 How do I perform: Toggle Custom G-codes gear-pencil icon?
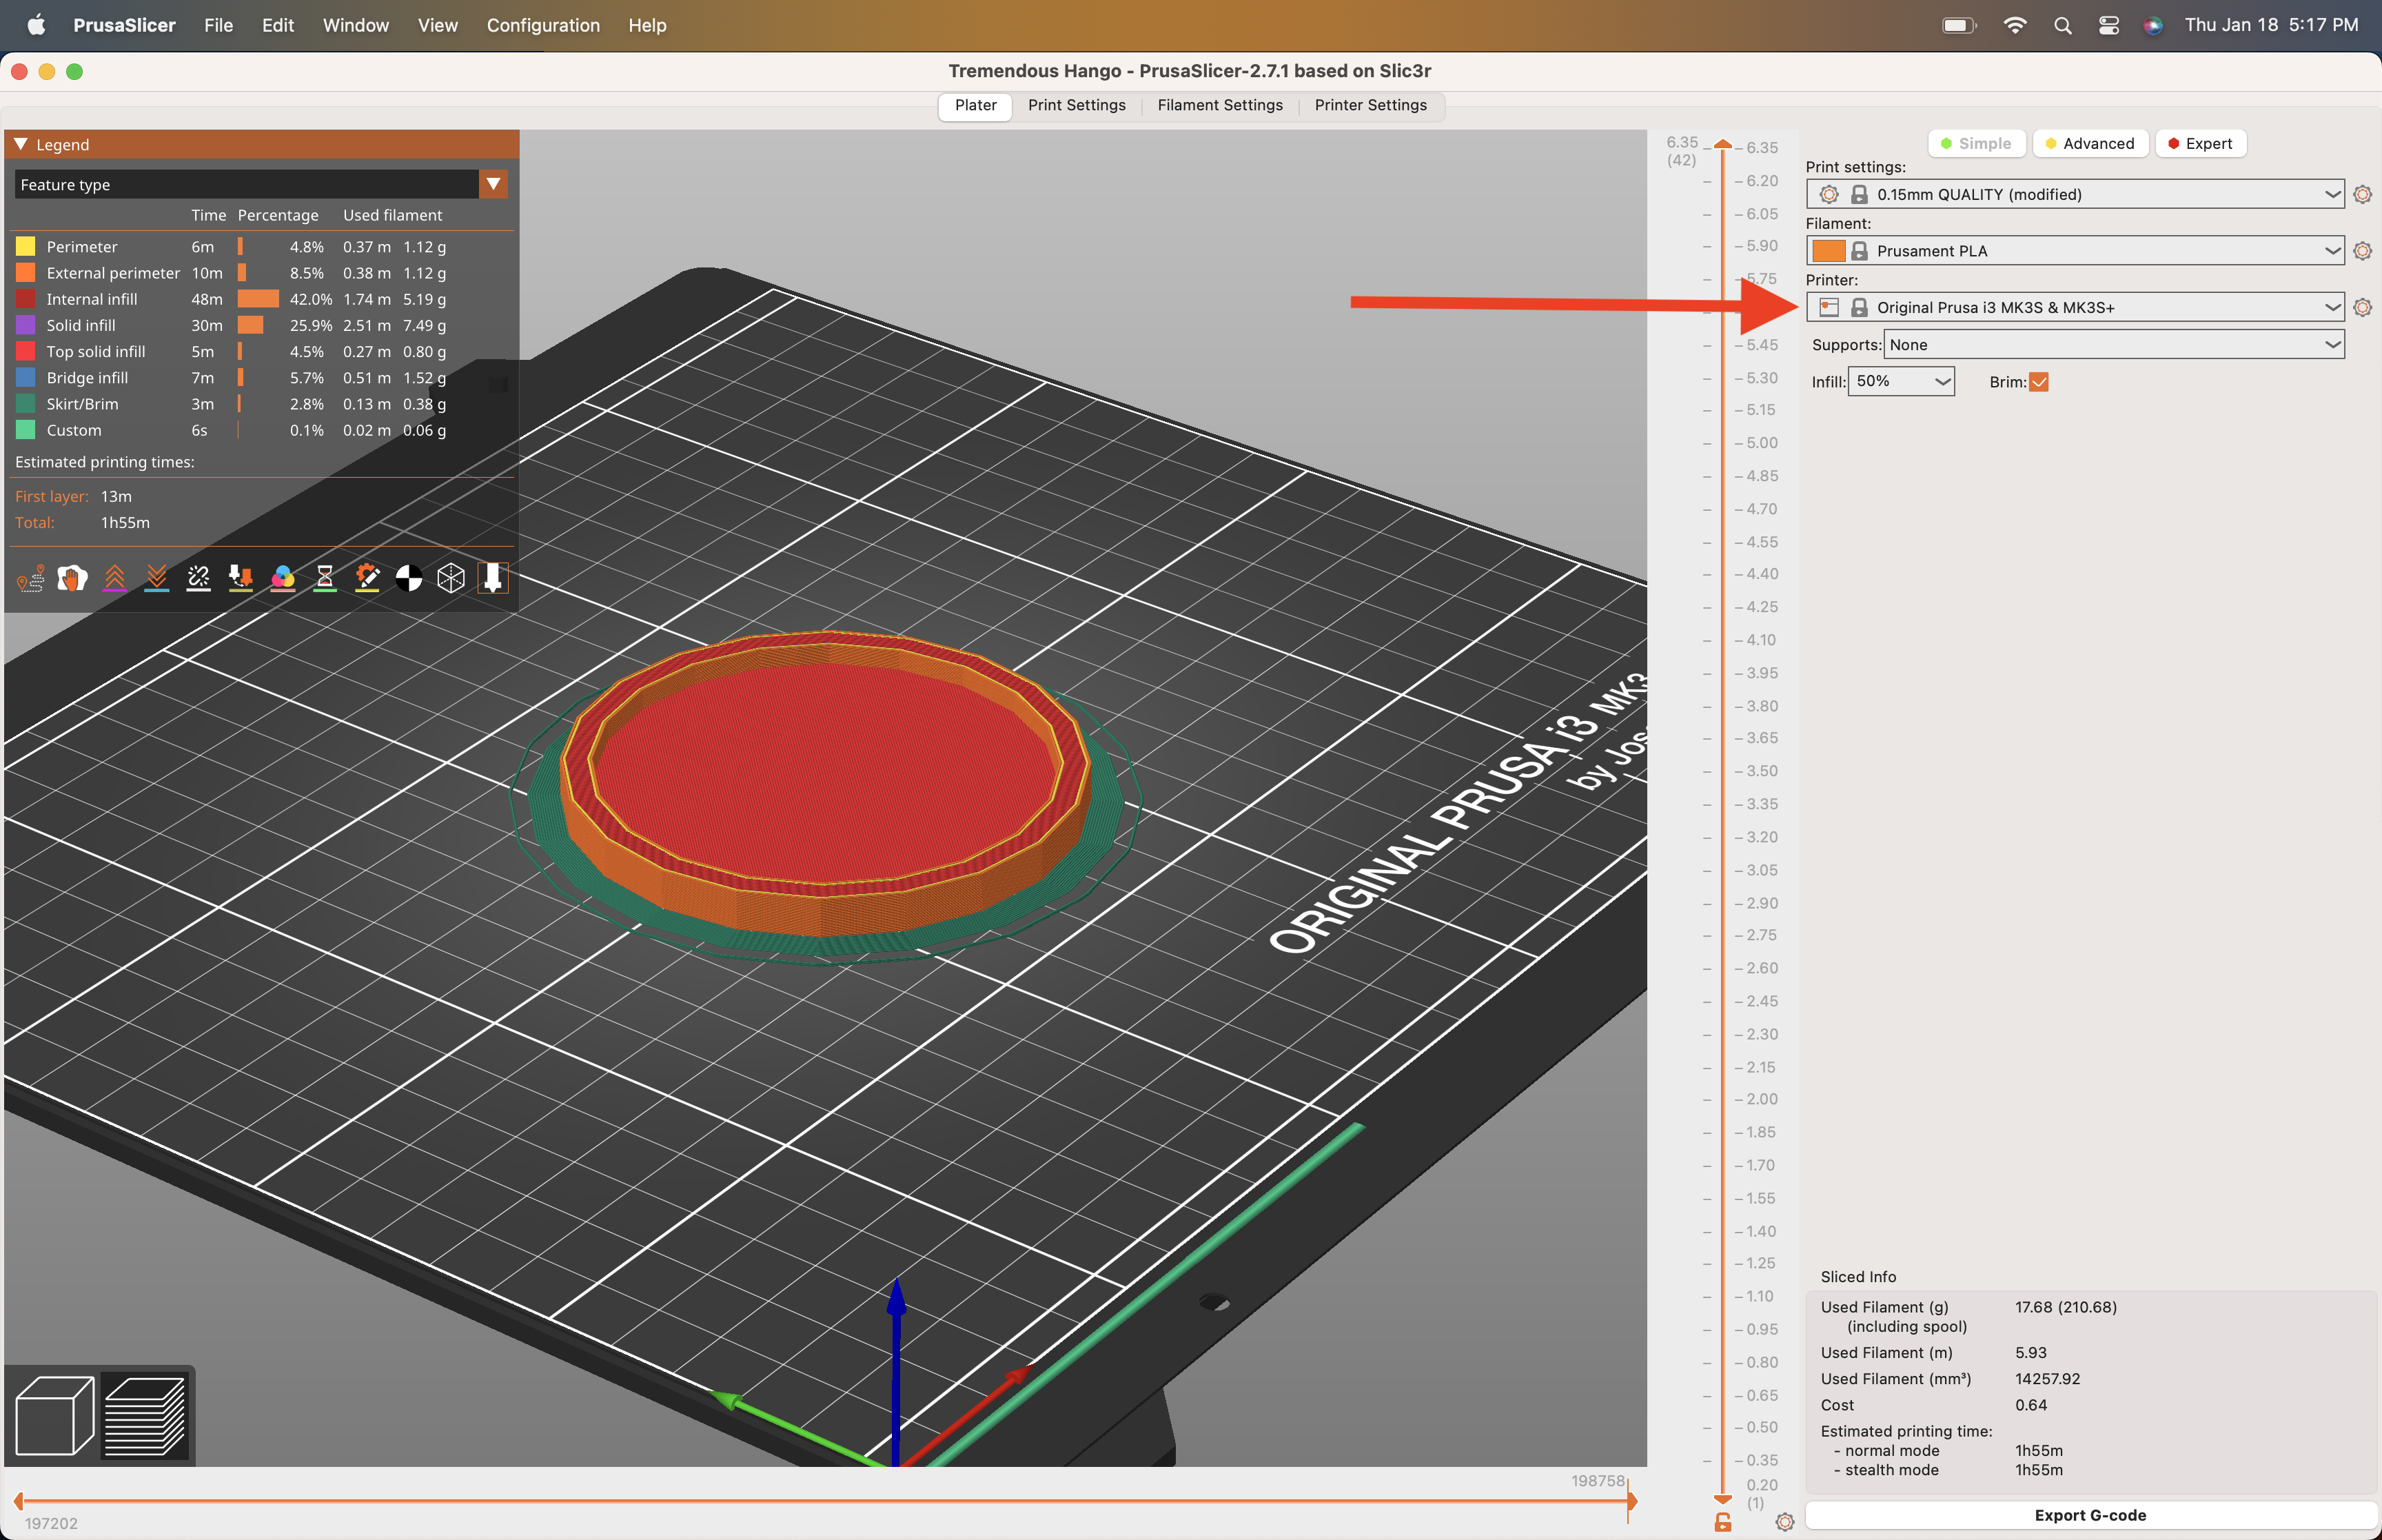pyautogui.click(x=367, y=578)
